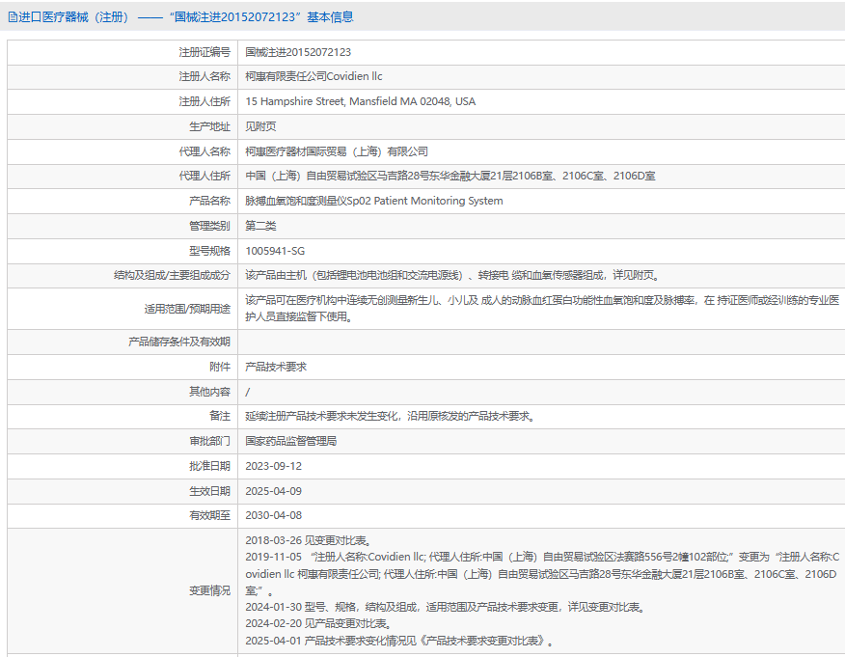Viewport: 845px width, 657px height.
Task: Select change entry dated '2019-11-05'
Action: pyautogui.click(x=542, y=574)
